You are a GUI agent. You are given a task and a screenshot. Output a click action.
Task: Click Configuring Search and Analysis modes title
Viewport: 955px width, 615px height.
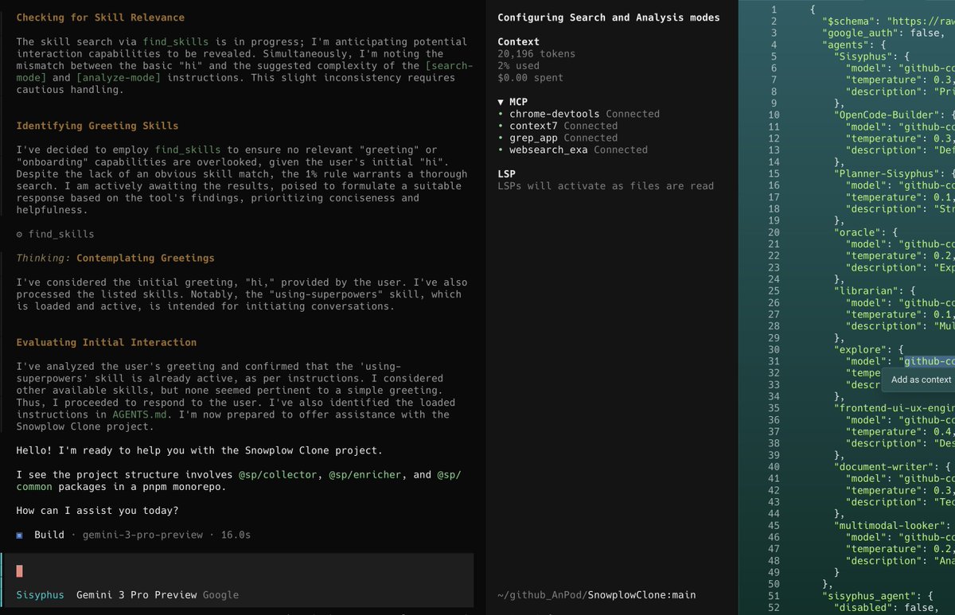(x=609, y=18)
